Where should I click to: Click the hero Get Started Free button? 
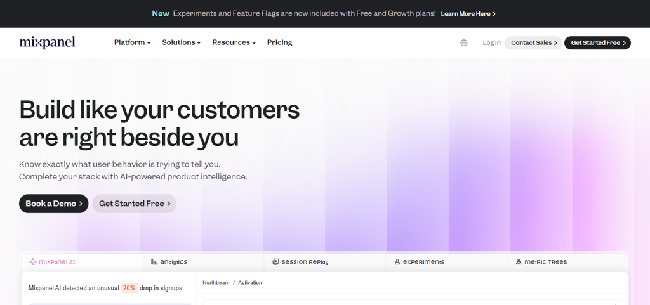[x=135, y=204]
